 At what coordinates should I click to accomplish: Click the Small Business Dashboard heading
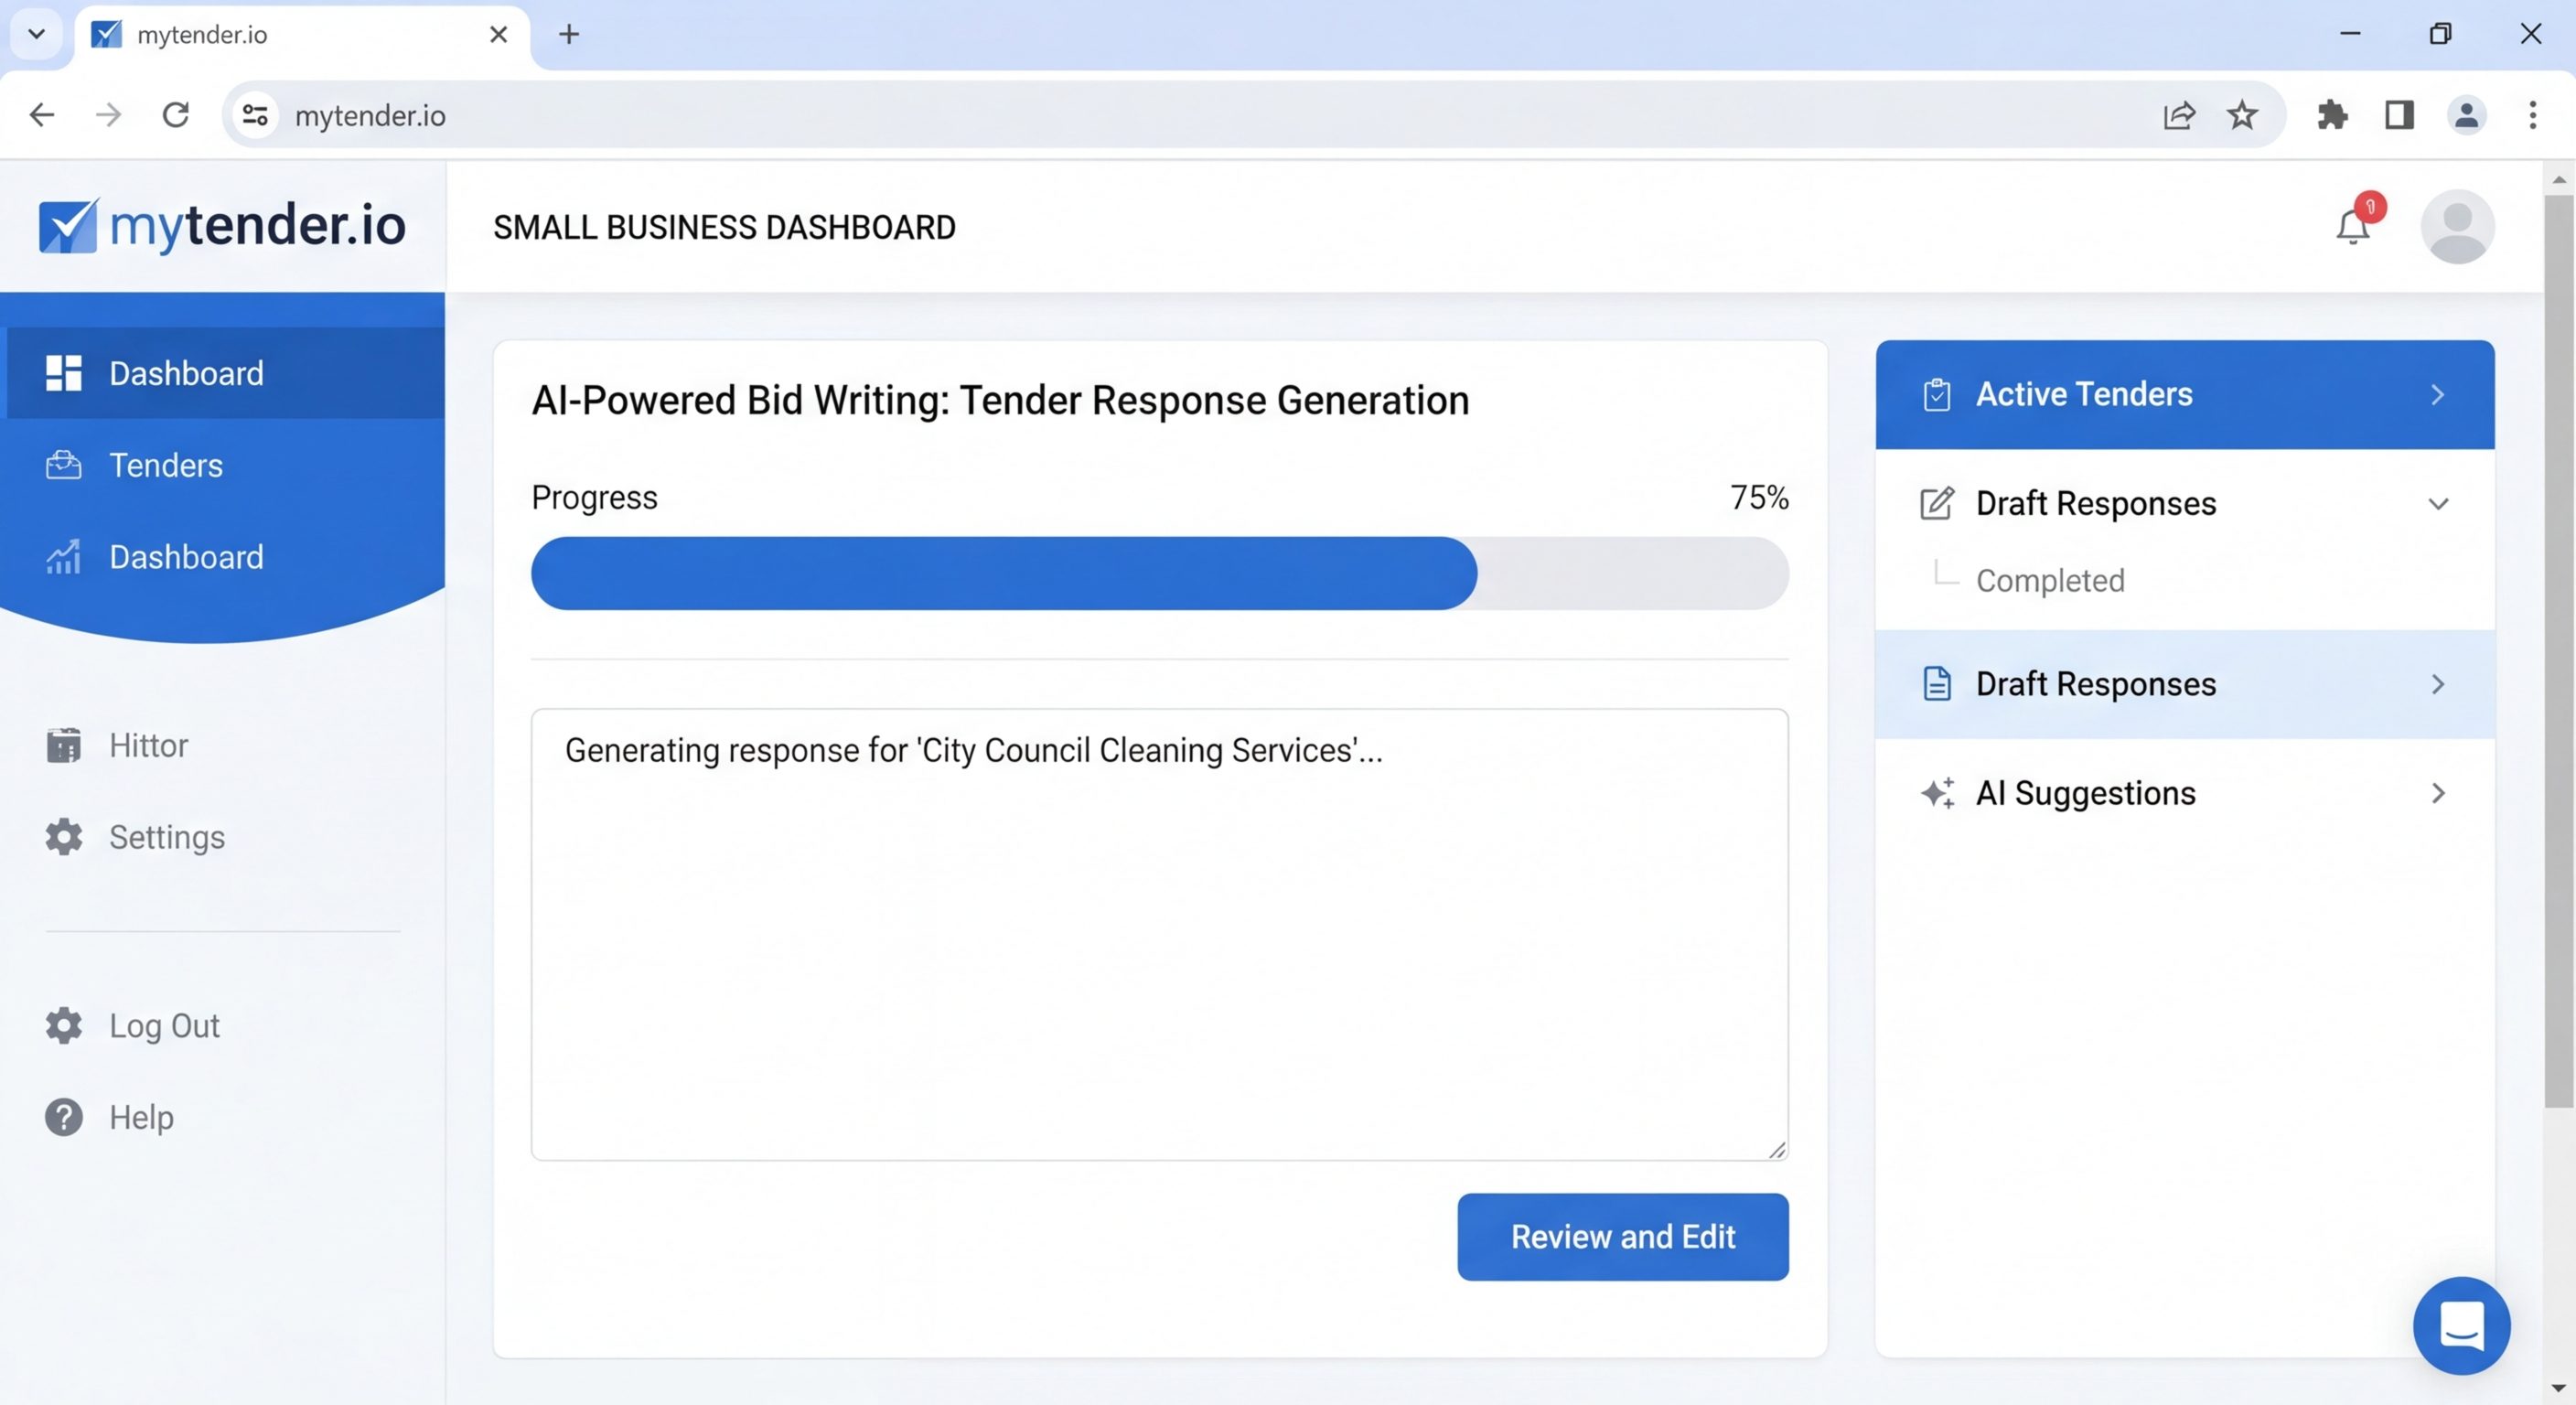(x=724, y=227)
